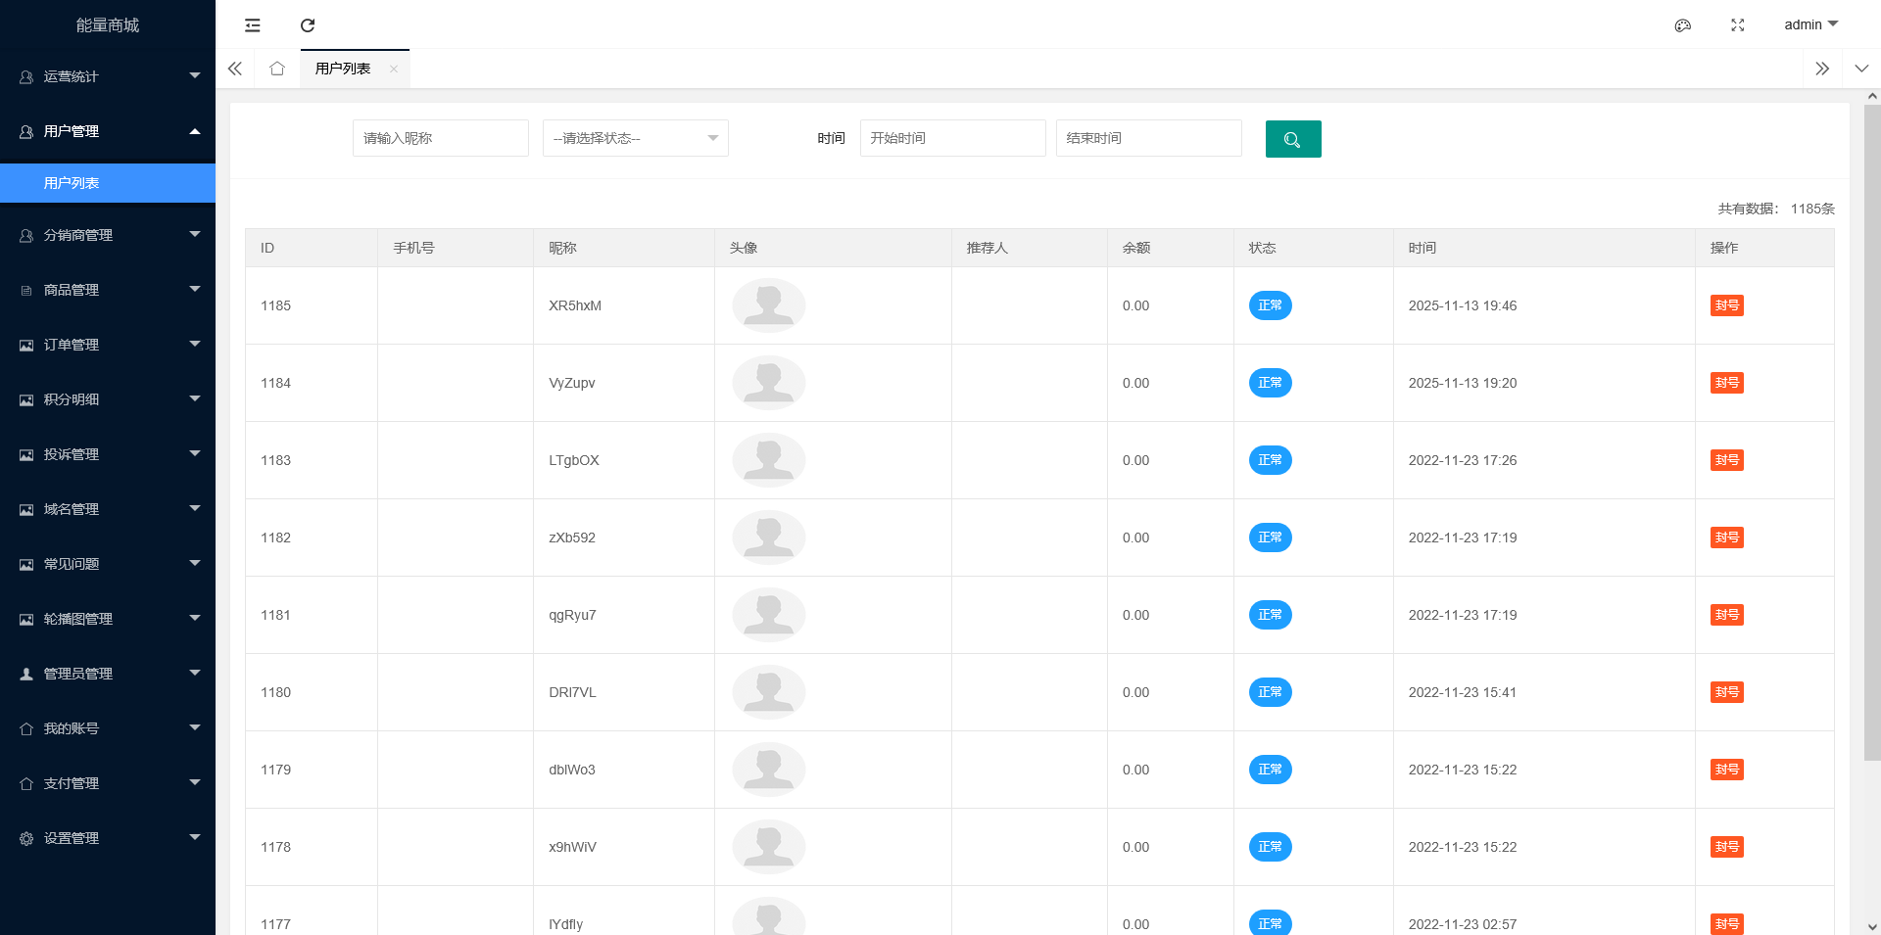Ban user 1184 with 封号 button
Viewport: 1881px width, 935px height.
pos(1727,383)
